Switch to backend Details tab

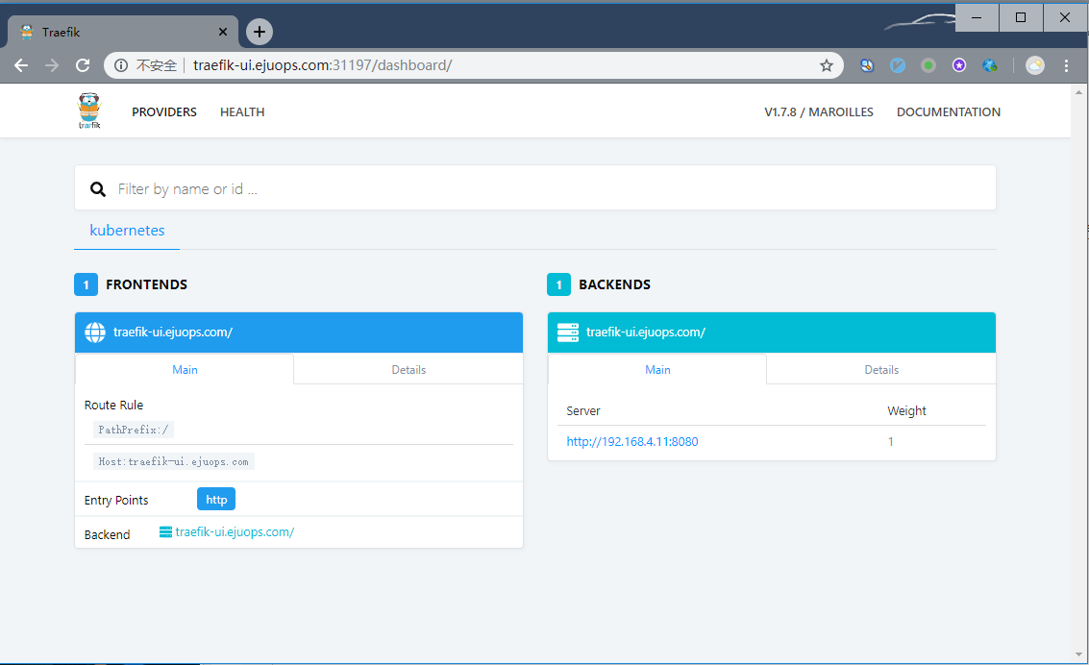881,370
